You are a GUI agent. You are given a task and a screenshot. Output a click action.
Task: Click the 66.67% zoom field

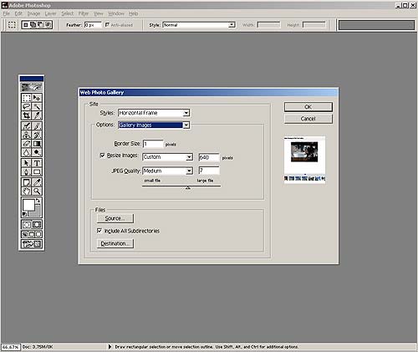coord(11,347)
